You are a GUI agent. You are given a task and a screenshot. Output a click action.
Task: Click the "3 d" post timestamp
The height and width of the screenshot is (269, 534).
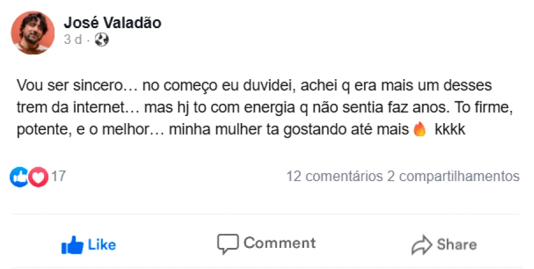pos(73,40)
